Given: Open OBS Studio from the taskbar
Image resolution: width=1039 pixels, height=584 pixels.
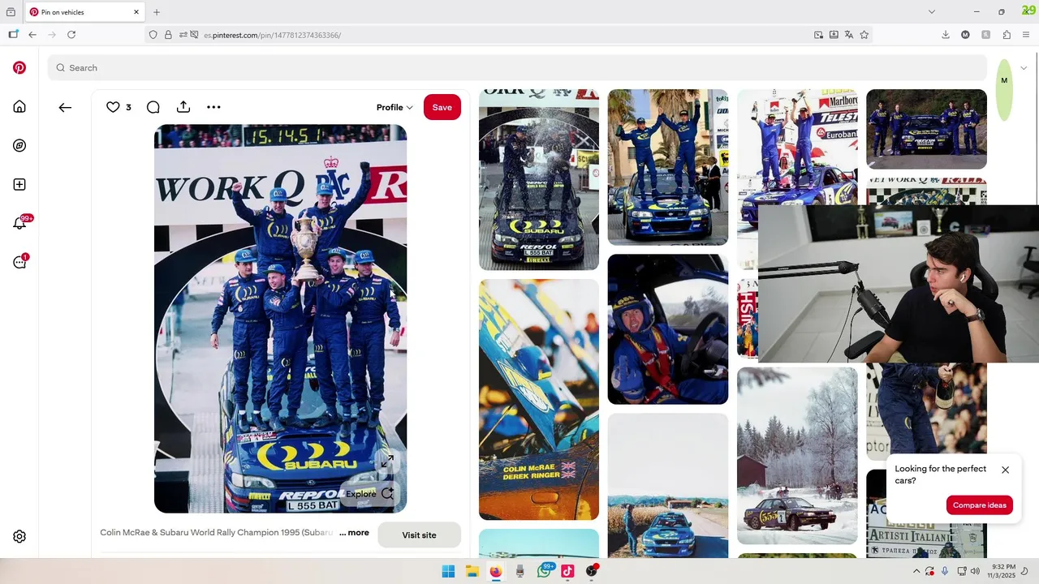Looking at the screenshot, I should tap(592, 571).
